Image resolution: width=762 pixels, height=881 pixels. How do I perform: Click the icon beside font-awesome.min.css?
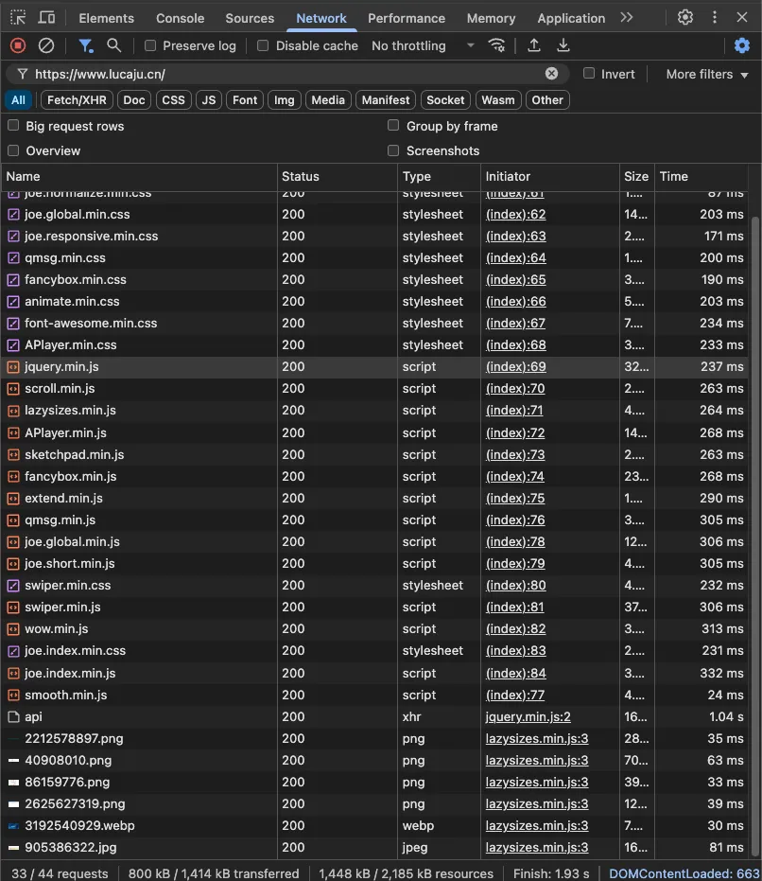[13, 324]
